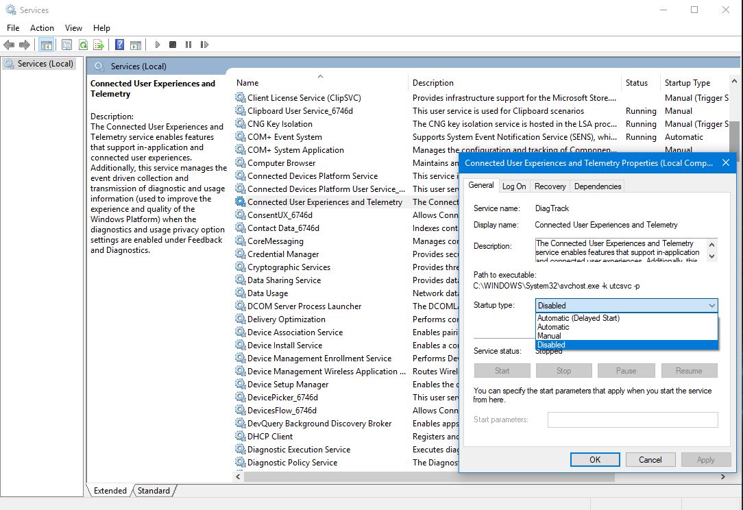This screenshot has width=743, height=510.
Task: Open service Properties using the toolbar icon
Action: [67, 45]
